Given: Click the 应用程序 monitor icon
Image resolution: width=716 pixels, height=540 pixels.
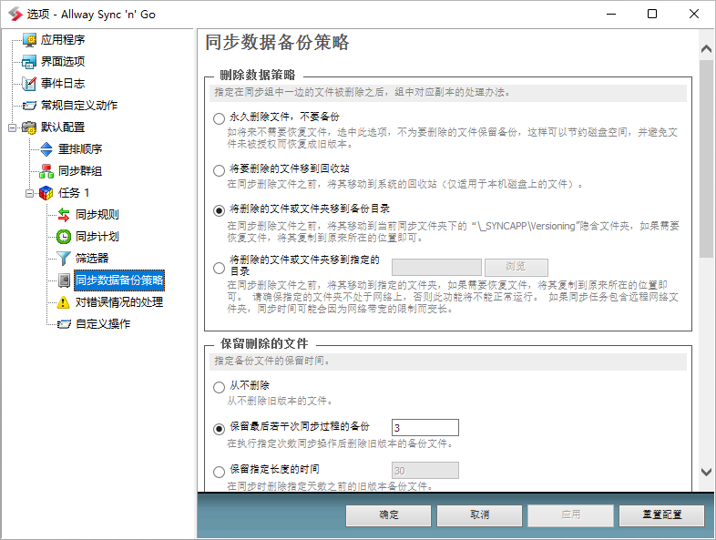Looking at the screenshot, I should point(30,40).
